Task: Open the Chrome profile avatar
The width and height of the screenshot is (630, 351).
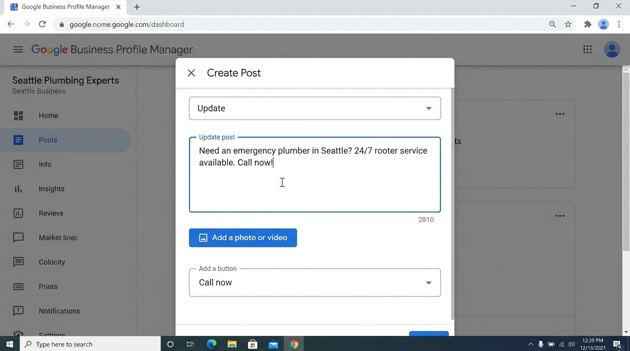Action: (x=603, y=24)
